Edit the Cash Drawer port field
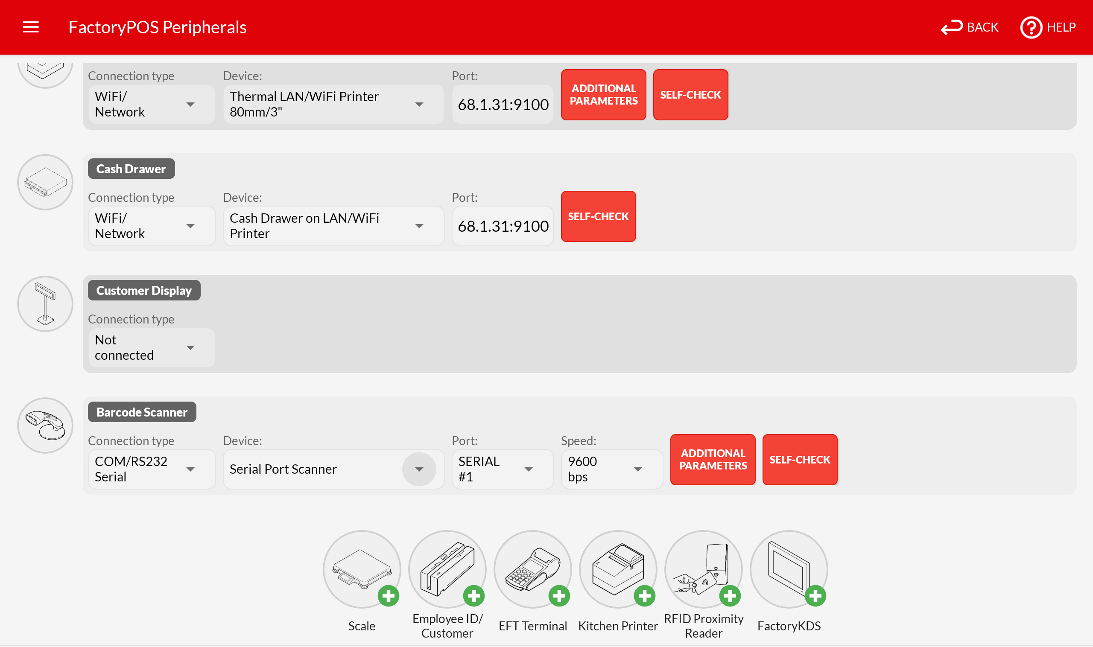The height and width of the screenshot is (647, 1093). 503,226
